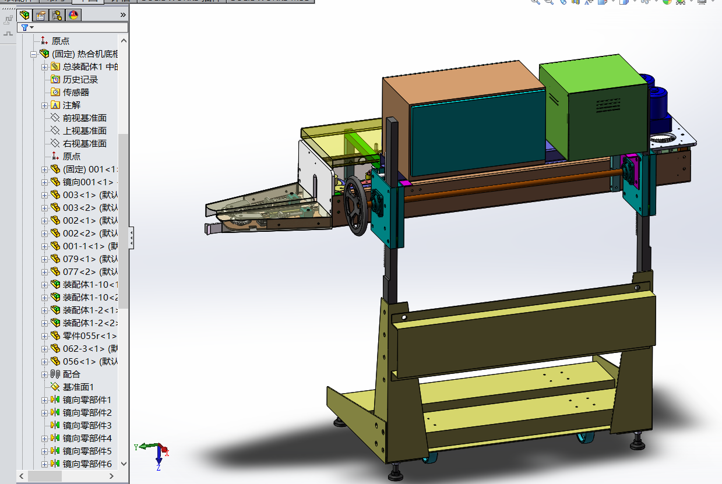722x484 pixels.
Task: Select the 前视基准面 plane icon
Action: [55, 118]
